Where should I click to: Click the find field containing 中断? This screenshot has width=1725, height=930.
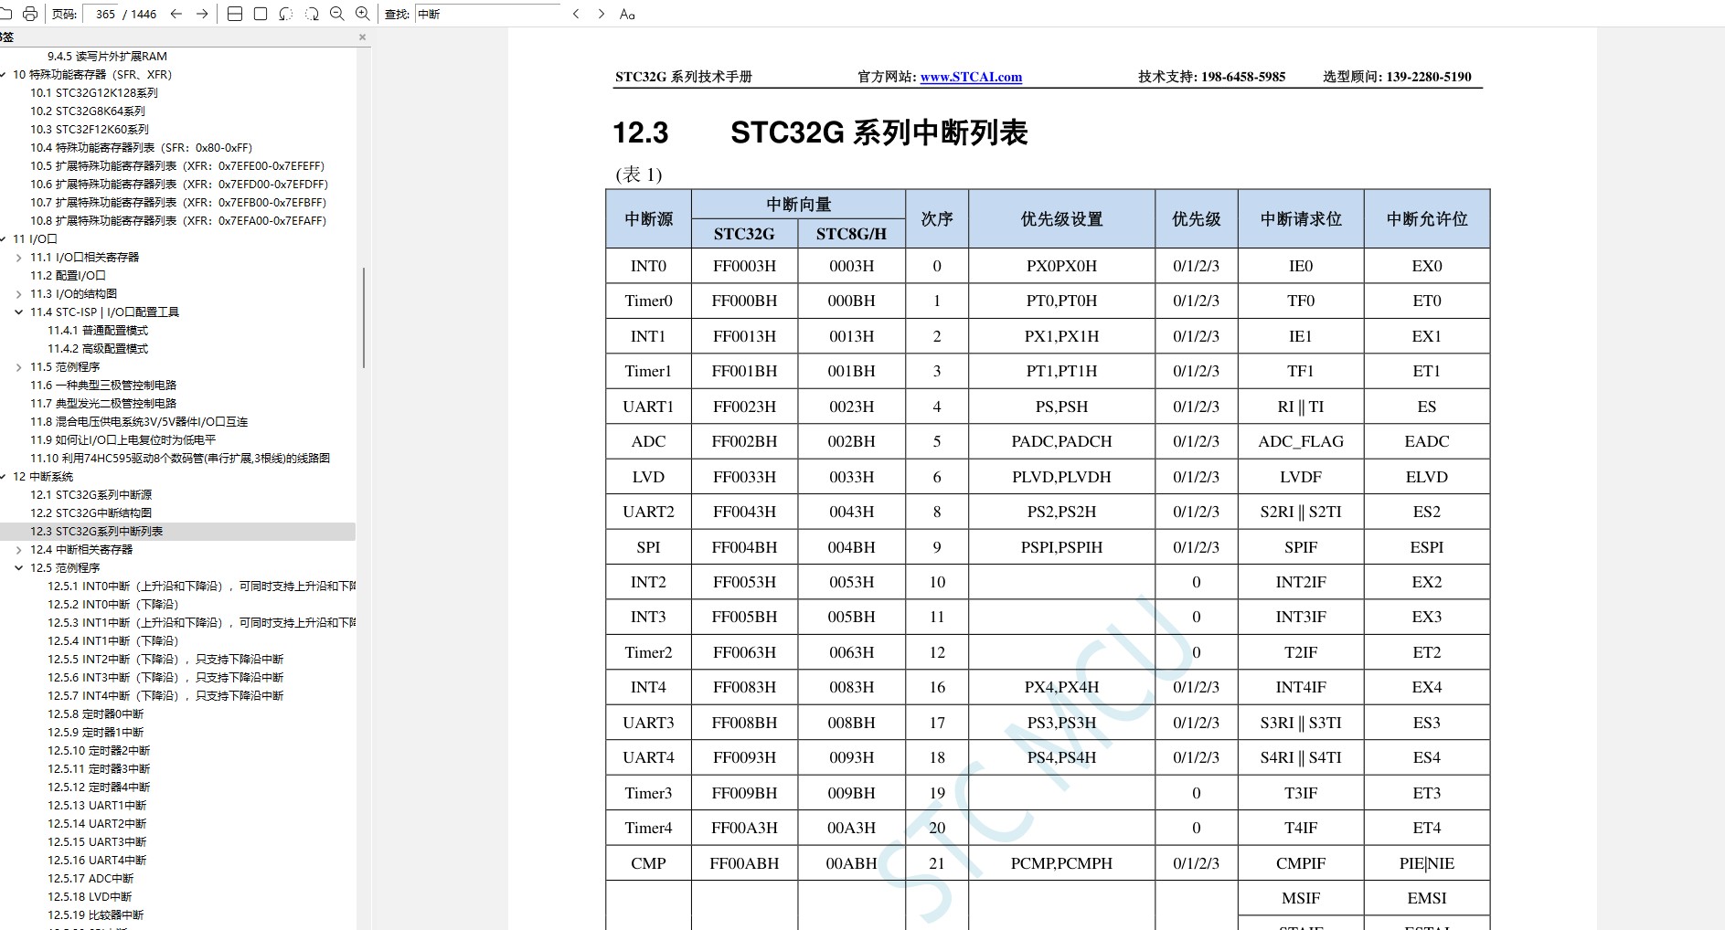point(487,14)
